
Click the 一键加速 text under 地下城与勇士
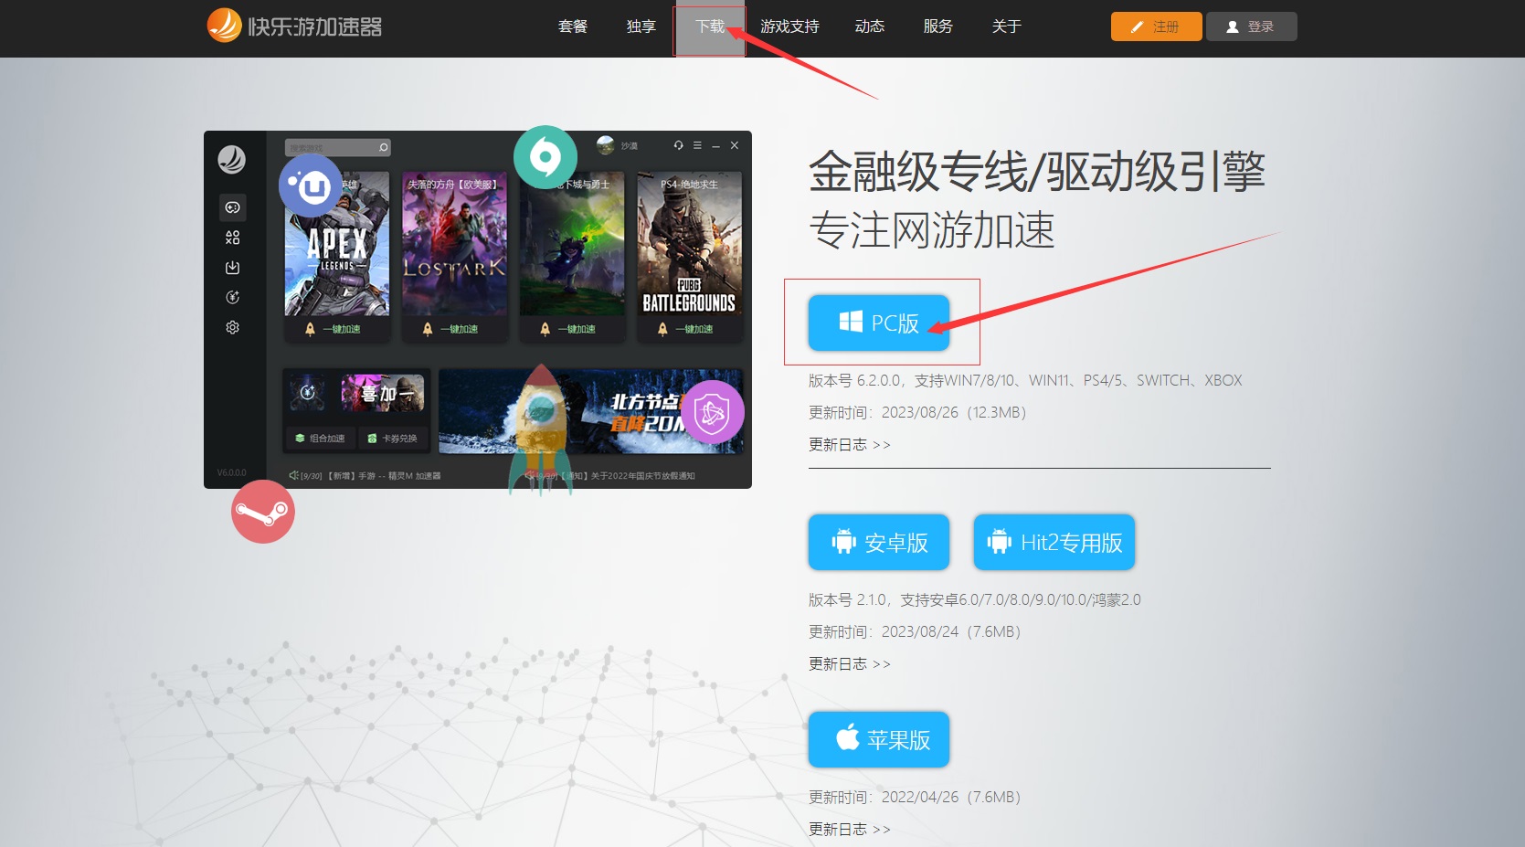click(577, 329)
